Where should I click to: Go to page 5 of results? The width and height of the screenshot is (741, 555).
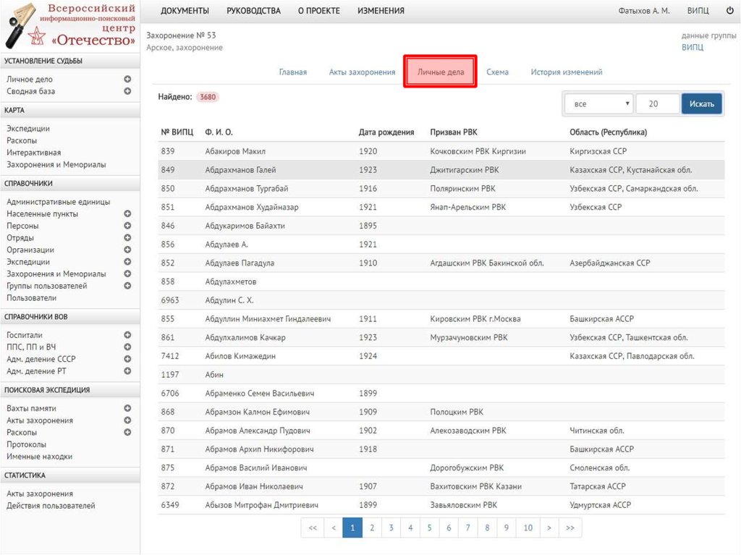(x=429, y=528)
